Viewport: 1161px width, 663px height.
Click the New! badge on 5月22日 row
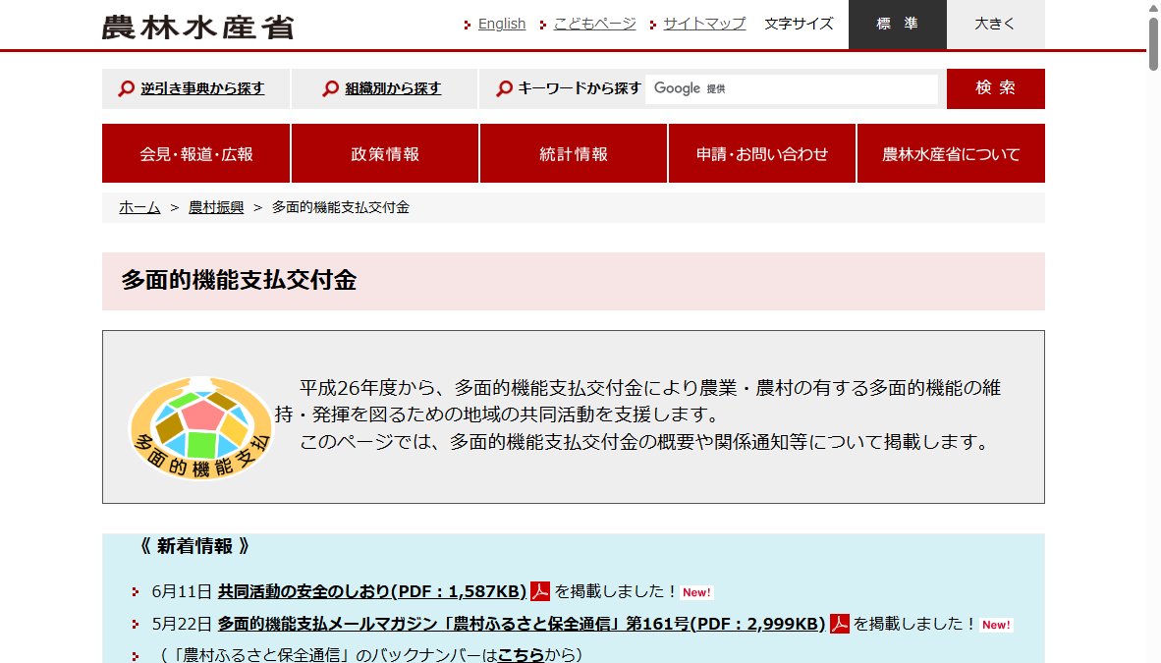tap(996, 626)
